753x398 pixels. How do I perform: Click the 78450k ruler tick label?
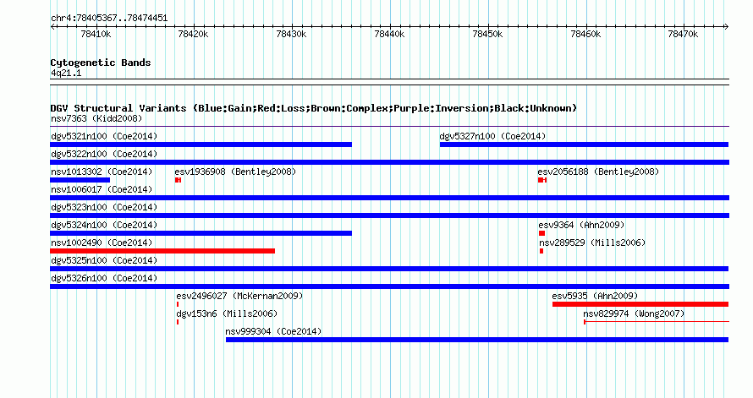click(487, 34)
